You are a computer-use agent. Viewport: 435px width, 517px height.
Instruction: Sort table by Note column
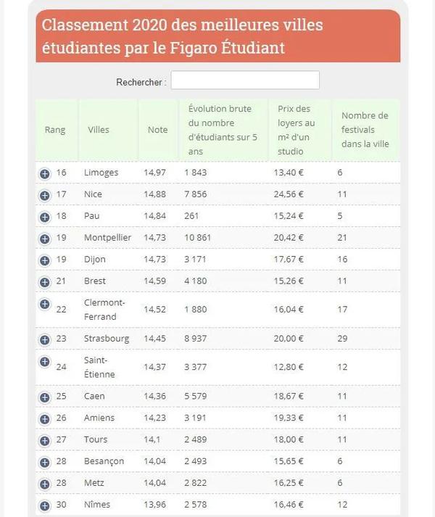click(157, 131)
